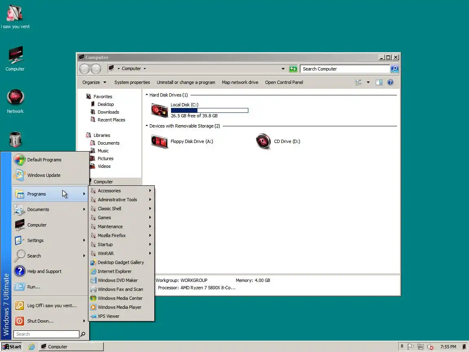
Task: Select the Computer desktop icon
Action: [x=15, y=58]
